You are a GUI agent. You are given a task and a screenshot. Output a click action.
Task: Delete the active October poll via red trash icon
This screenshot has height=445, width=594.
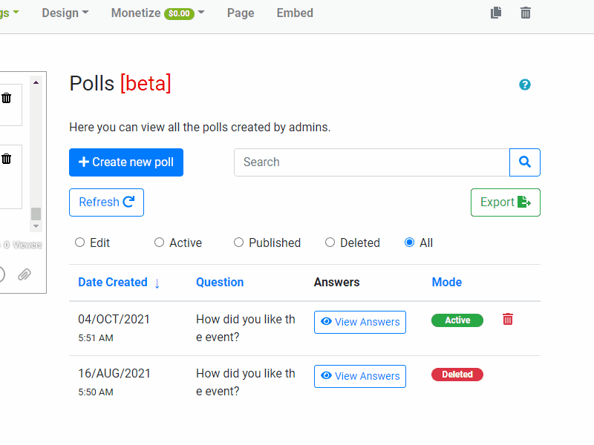(x=507, y=319)
